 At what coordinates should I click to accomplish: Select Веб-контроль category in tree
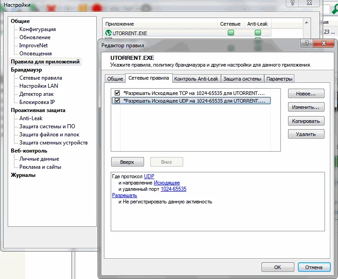point(29,151)
